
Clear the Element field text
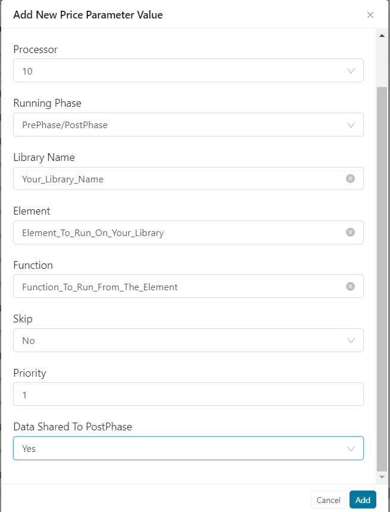pos(350,232)
